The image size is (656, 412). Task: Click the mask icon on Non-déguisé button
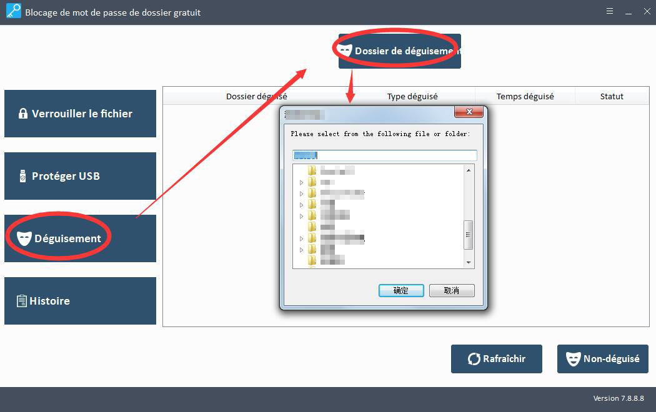(x=573, y=359)
